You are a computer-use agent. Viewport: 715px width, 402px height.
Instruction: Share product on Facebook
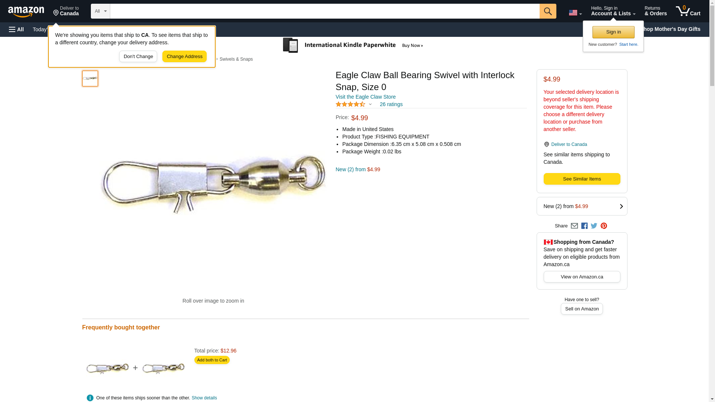584,226
